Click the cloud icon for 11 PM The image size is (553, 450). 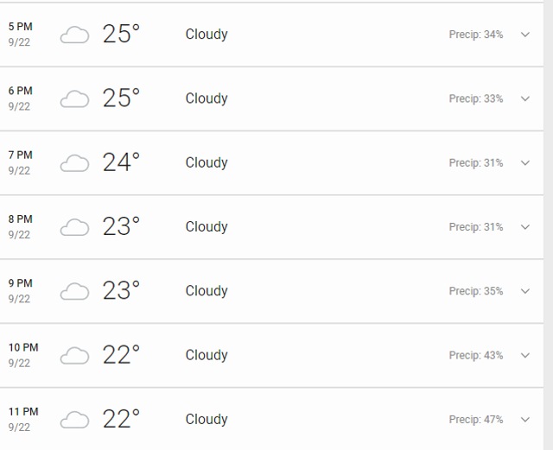coord(74,420)
